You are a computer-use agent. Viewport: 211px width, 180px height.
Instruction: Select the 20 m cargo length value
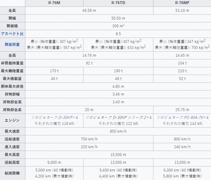click(89, 110)
